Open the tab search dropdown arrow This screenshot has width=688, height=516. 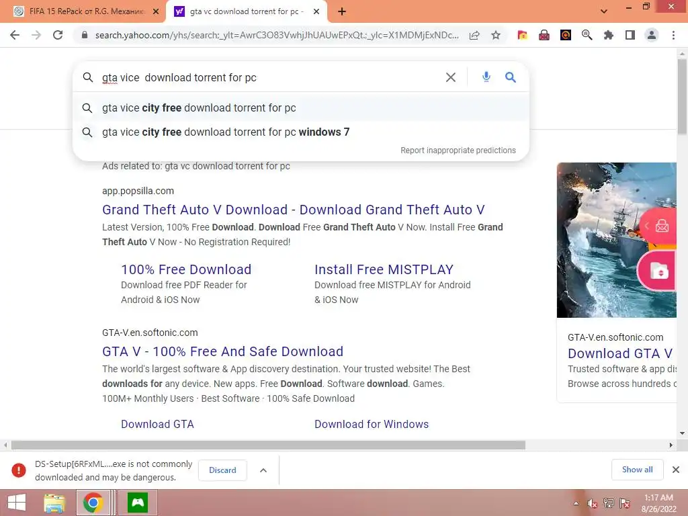[x=604, y=11]
